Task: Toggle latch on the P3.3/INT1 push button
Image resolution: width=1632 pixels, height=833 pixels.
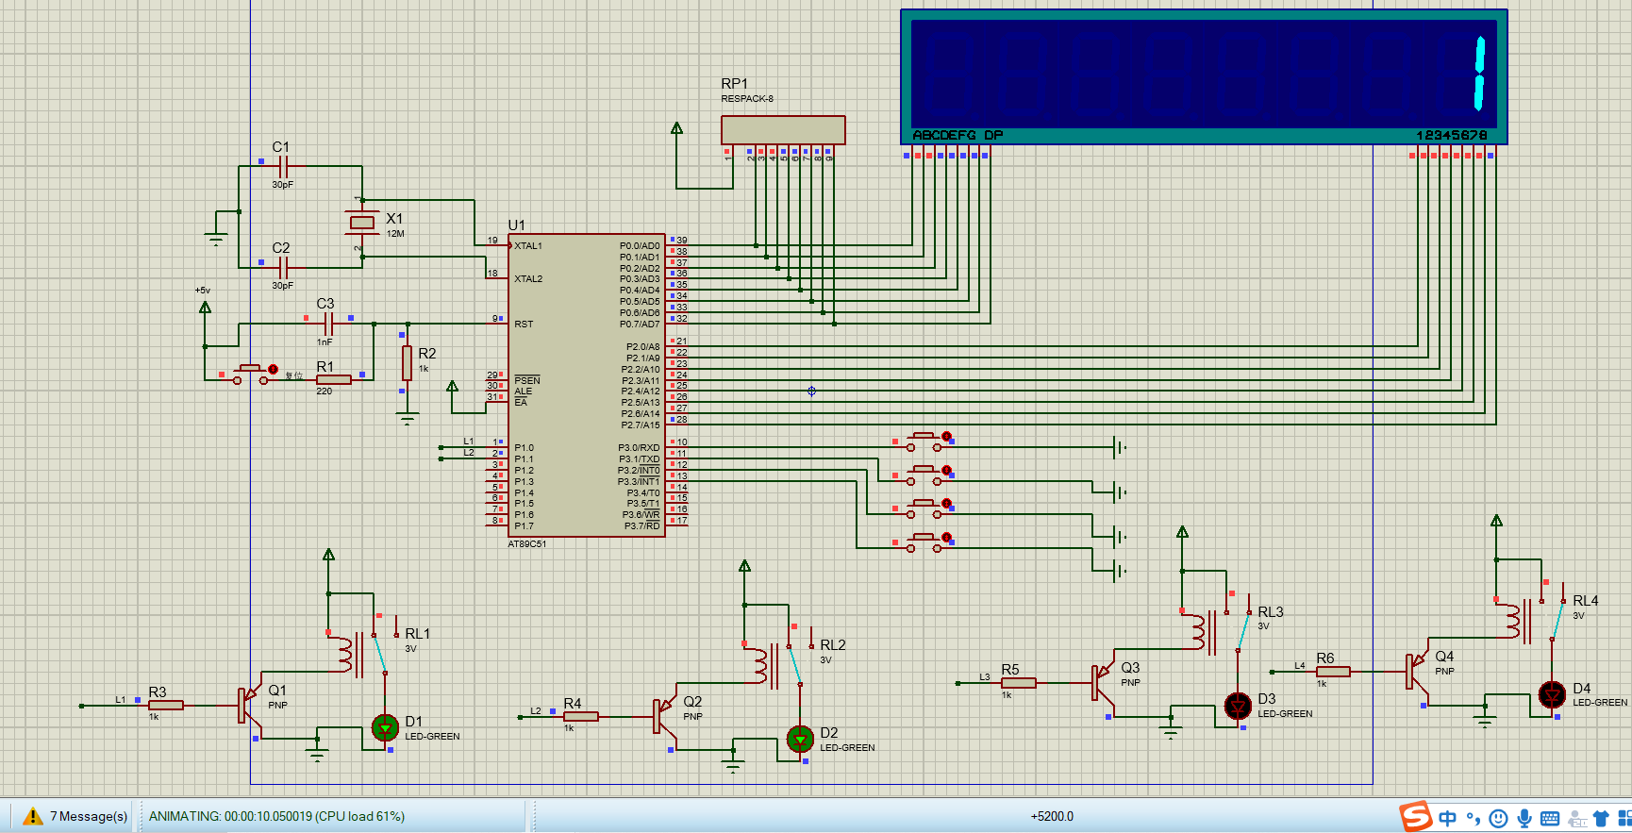Action: tap(946, 538)
